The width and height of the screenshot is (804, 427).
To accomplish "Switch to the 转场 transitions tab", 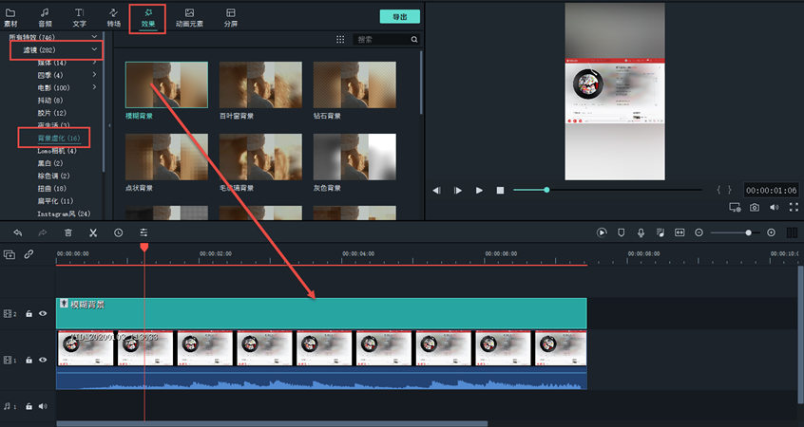I will click(x=114, y=17).
